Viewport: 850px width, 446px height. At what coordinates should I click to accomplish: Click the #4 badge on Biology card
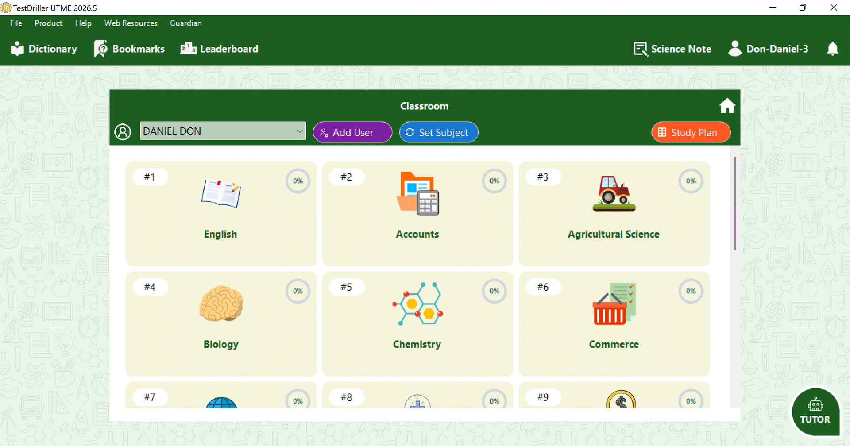(150, 287)
